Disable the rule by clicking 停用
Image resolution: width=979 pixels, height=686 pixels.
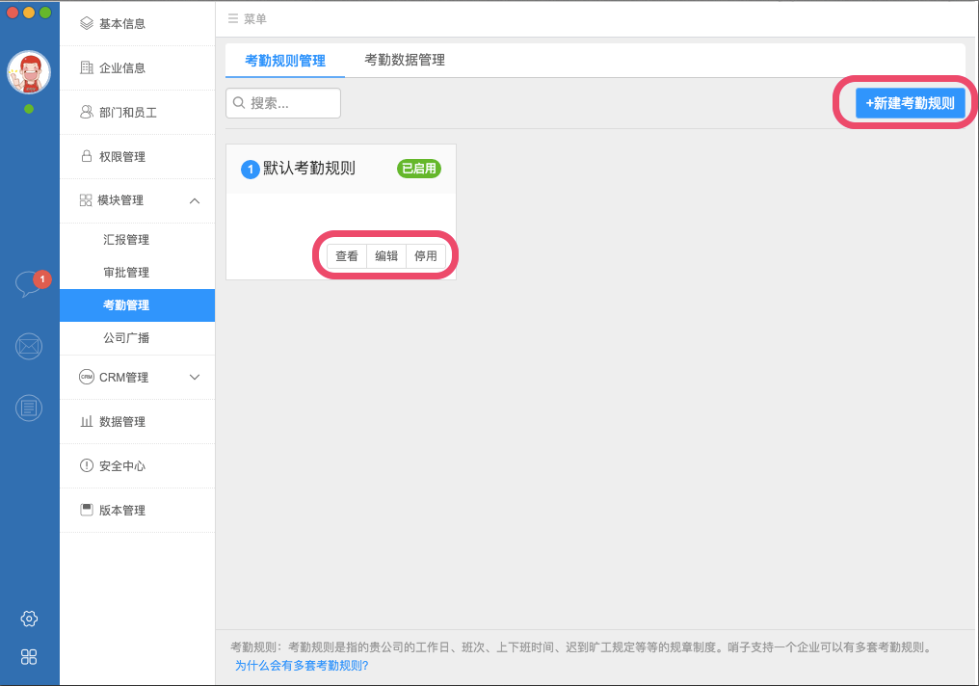[x=425, y=256]
